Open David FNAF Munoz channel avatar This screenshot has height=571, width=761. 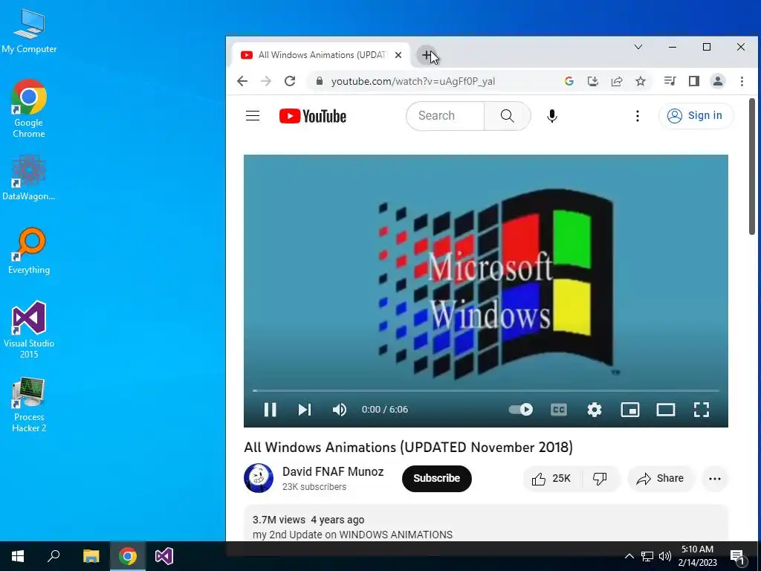(x=258, y=478)
